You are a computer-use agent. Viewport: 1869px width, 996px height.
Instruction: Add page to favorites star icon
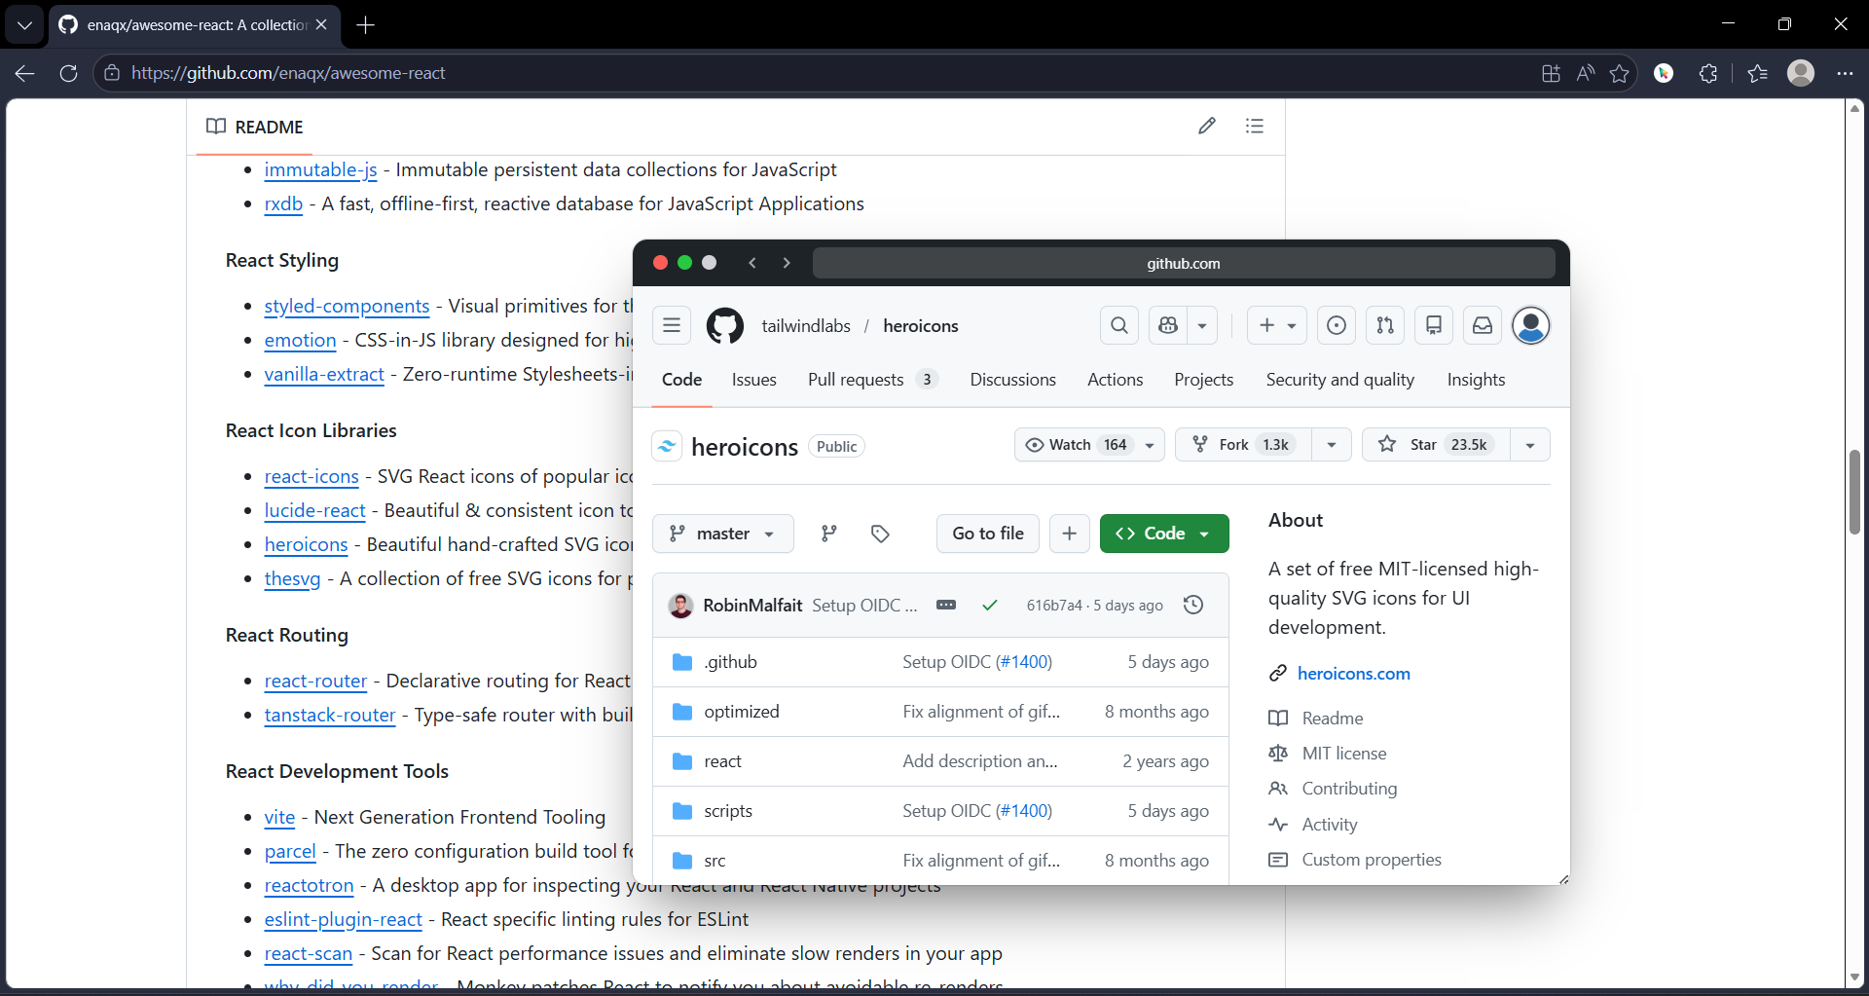[x=1620, y=73]
